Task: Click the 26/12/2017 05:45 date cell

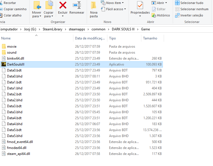Action: (x=88, y=112)
